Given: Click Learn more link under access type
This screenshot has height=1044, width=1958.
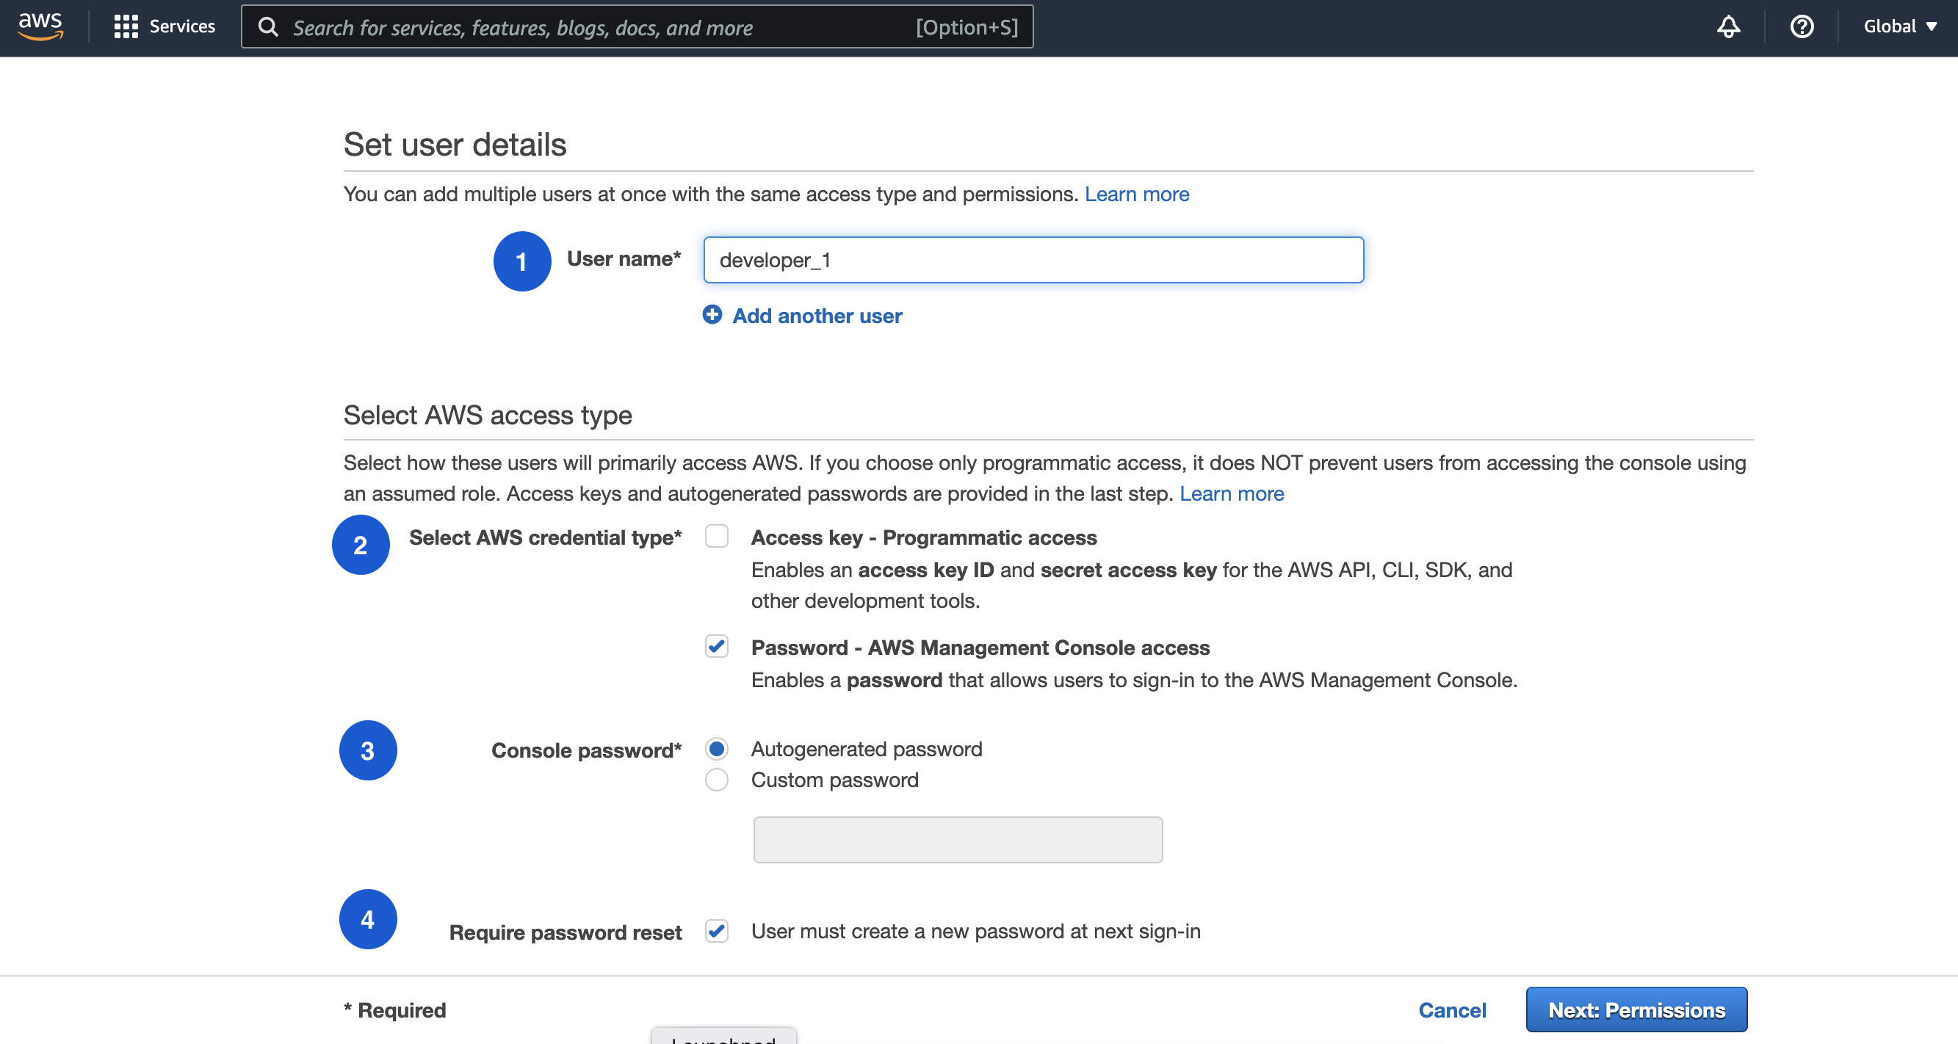Looking at the screenshot, I should pyautogui.click(x=1230, y=493).
